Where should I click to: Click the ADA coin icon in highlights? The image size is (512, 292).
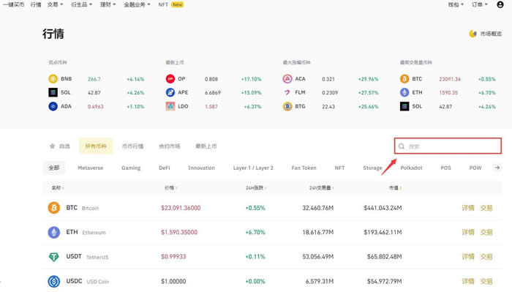[x=53, y=106]
